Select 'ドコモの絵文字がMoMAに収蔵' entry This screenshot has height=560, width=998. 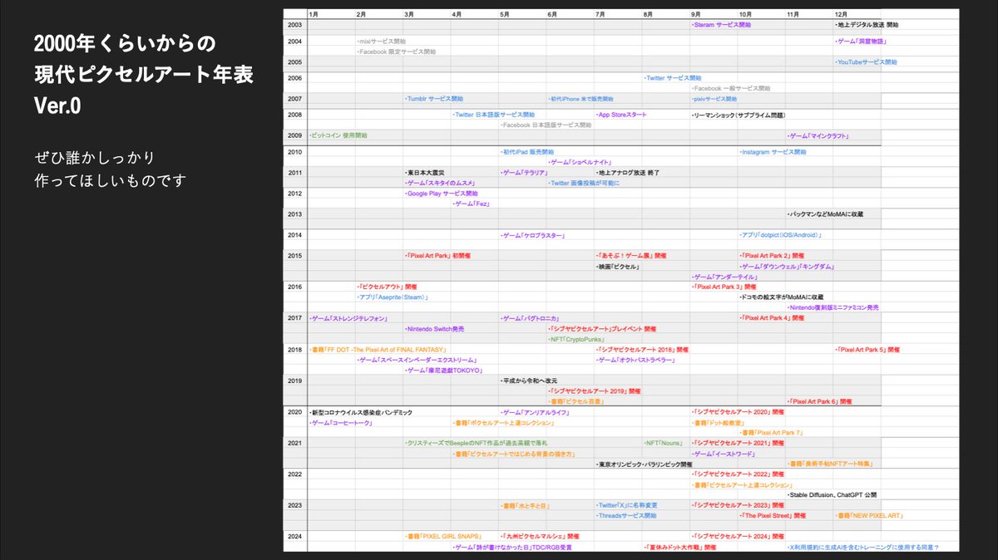click(x=781, y=297)
